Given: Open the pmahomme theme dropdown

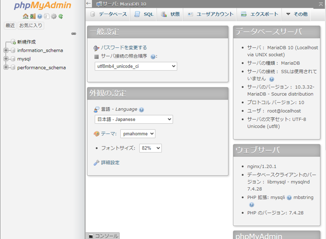Looking at the screenshot, I should [138, 134].
